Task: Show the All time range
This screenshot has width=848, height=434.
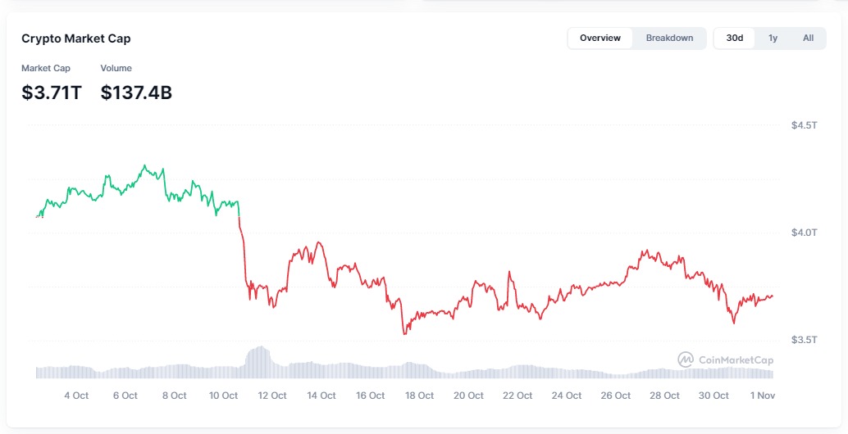Action: click(x=808, y=38)
